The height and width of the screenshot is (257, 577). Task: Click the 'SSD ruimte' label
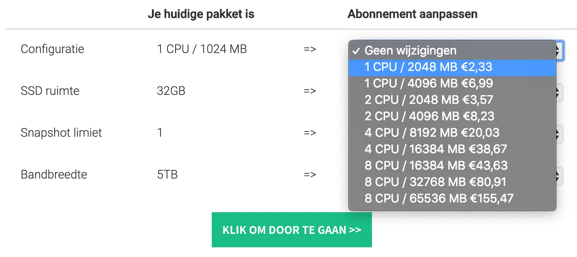[50, 91]
